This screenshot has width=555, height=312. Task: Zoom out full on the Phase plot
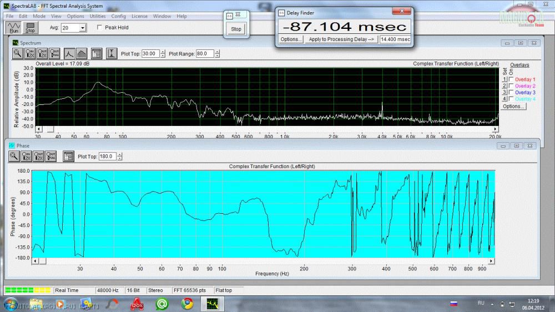coord(51,157)
